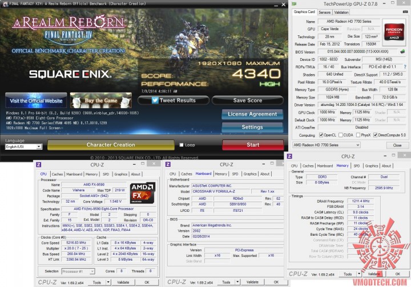Click OK in the CPU-Z CPU window
The width and height of the screenshot is (411, 287).
click(147, 282)
